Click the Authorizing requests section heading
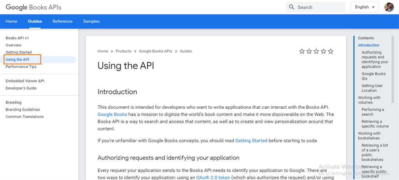399x180 pixels. [168, 158]
